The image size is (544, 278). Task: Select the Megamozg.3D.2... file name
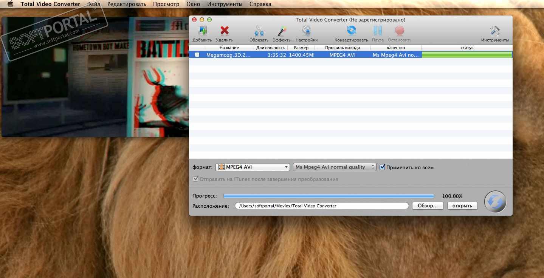228,55
